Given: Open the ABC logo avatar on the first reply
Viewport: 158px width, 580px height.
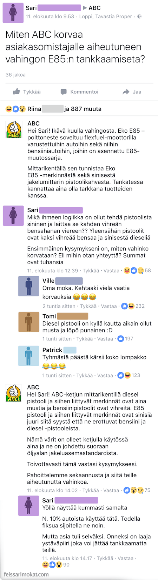Looking at the screenshot, I should tap(14, 130).
